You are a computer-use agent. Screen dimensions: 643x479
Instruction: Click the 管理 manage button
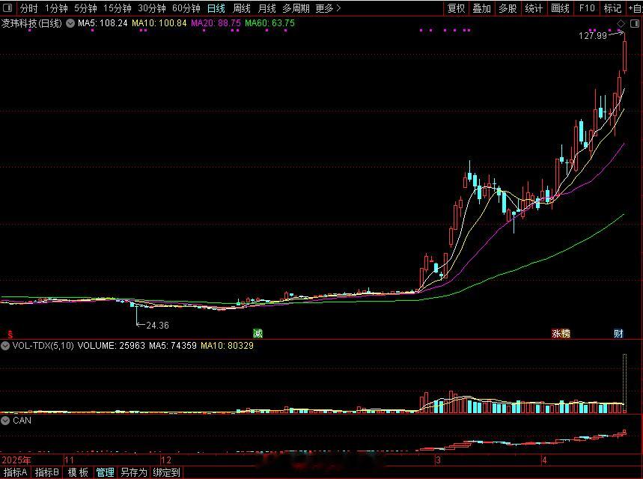[105, 472]
